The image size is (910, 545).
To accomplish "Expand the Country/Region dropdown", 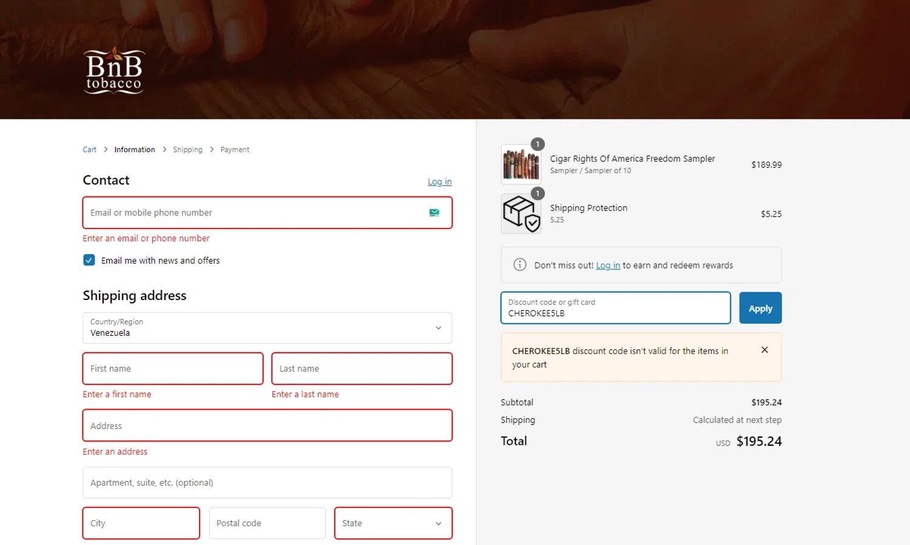I will click(x=267, y=328).
